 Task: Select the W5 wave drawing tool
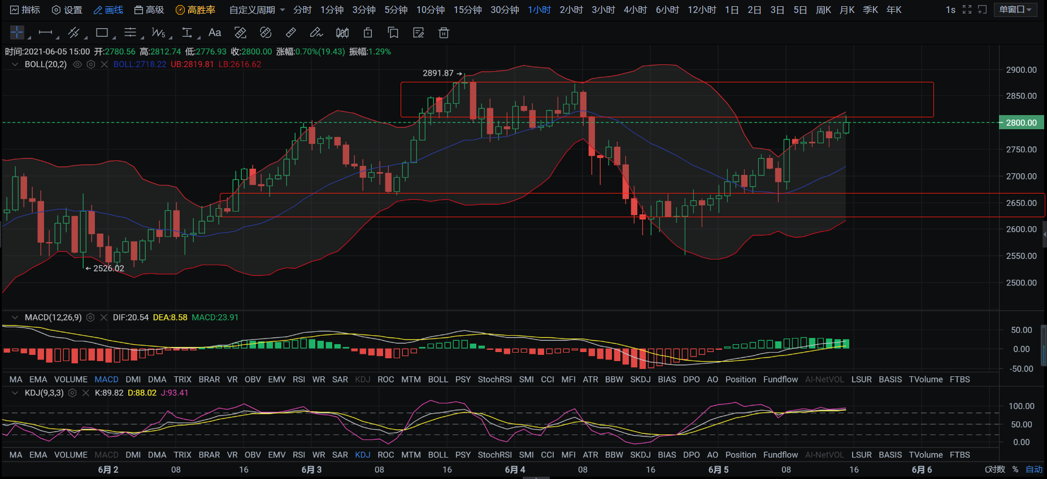coord(158,33)
